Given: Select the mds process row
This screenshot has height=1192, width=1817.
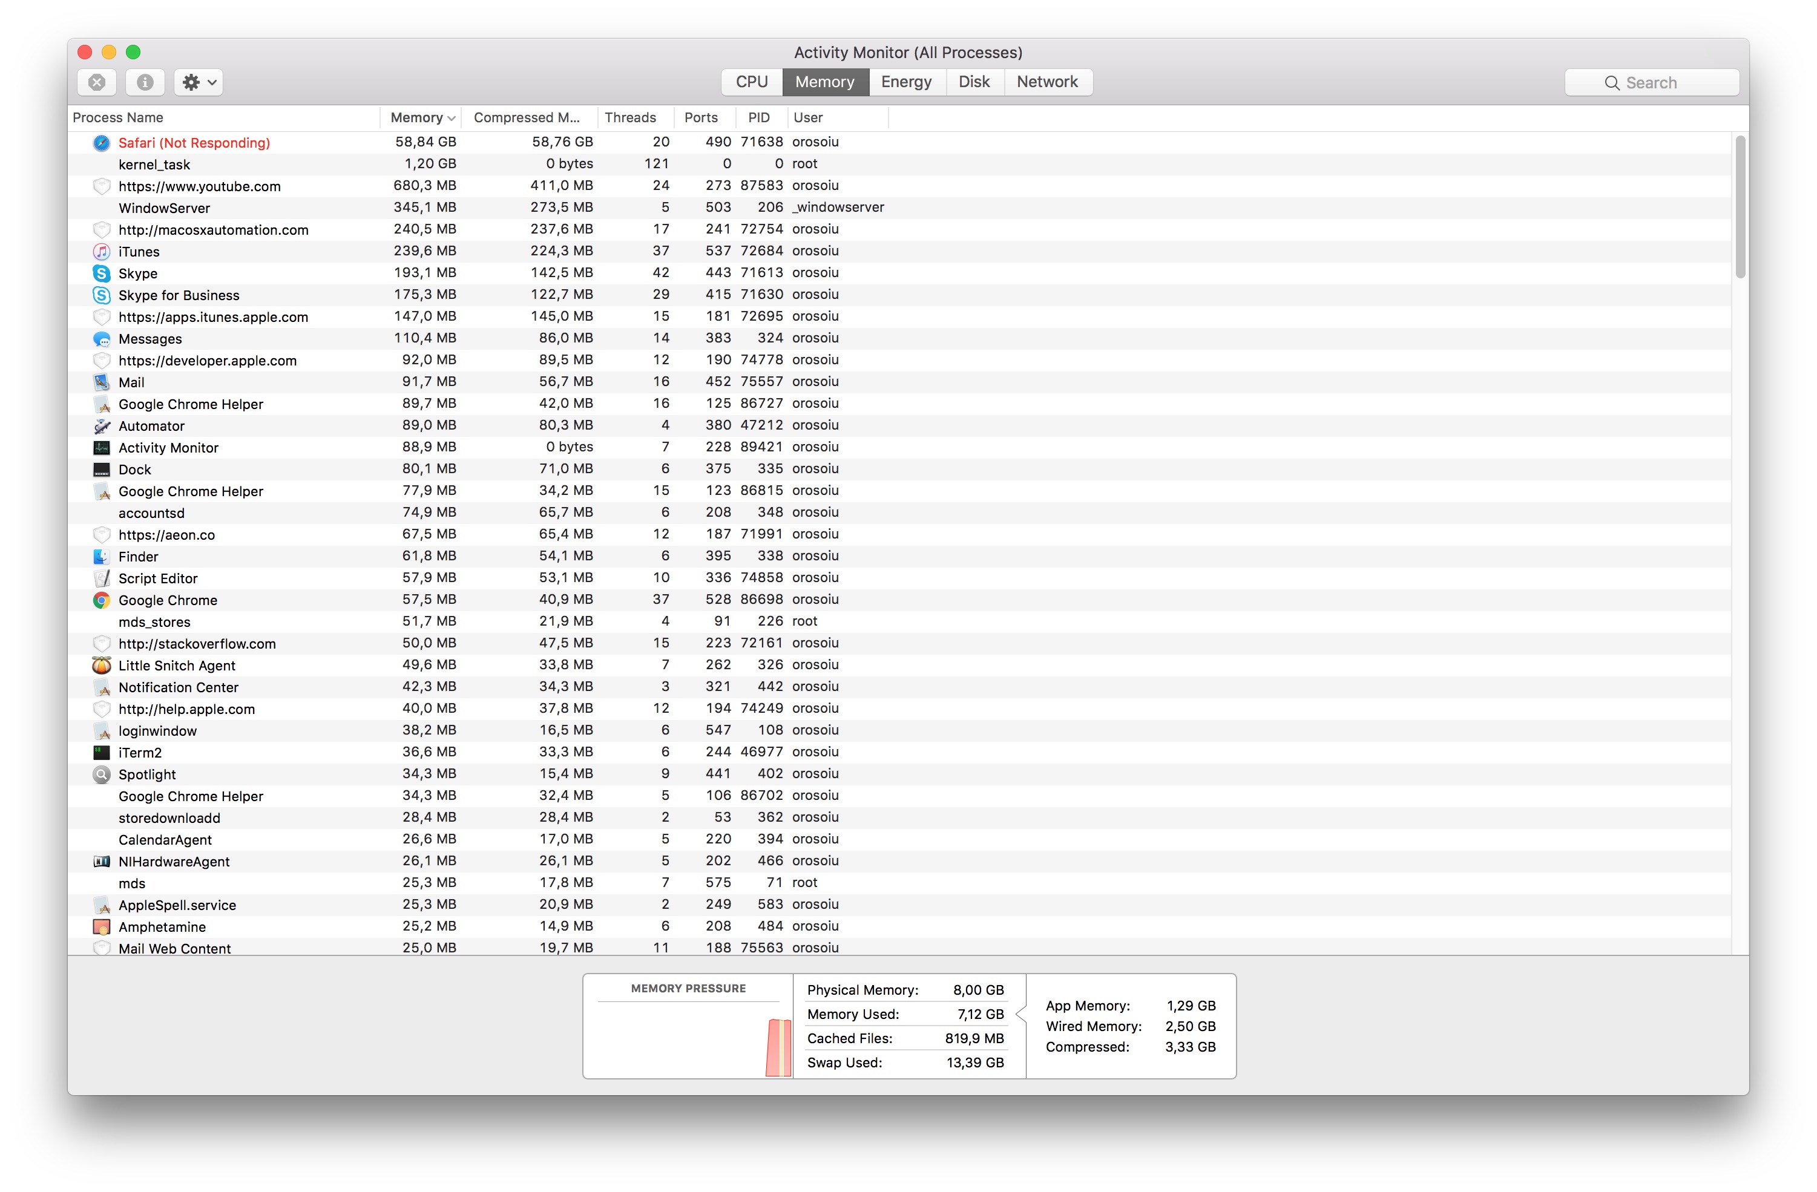Looking at the screenshot, I should 899,883.
